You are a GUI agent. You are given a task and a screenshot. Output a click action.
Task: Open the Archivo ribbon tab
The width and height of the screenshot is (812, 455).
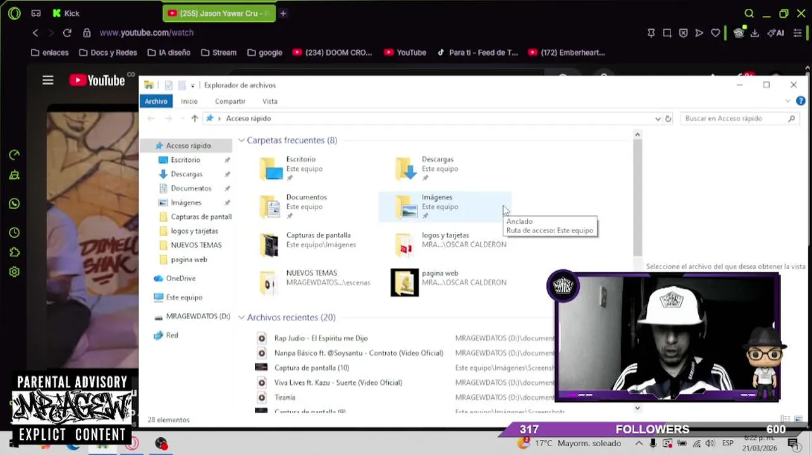(x=156, y=101)
